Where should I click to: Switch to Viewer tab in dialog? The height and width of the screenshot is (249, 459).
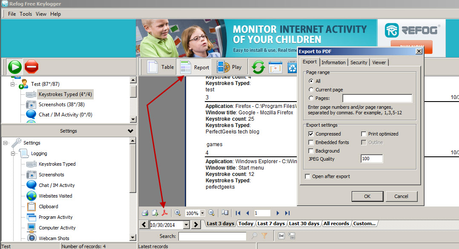tap(379, 62)
